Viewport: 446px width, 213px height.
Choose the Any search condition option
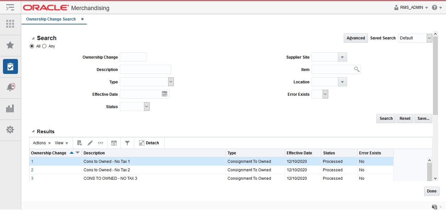click(x=44, y=46)
